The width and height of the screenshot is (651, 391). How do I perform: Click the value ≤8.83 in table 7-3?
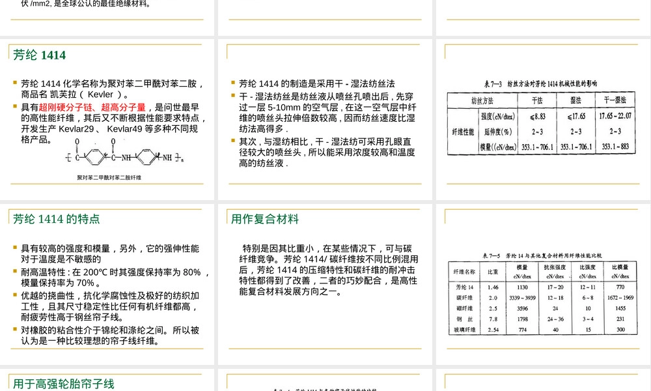tap(537, 117)
